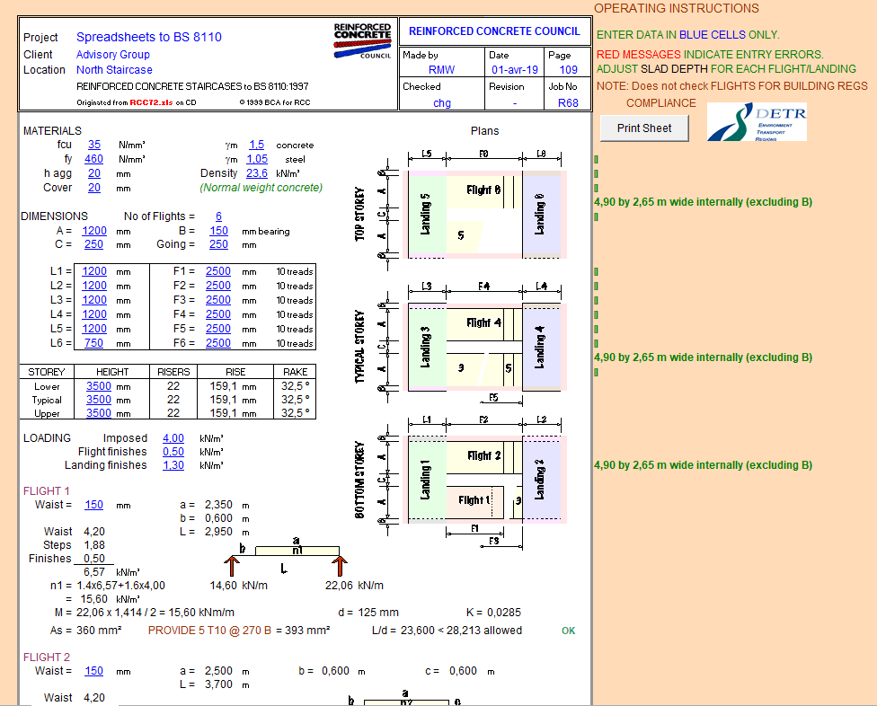Select the No of Flights cell '6'
This screenshot has width=877, height=706.
[218, 216]
